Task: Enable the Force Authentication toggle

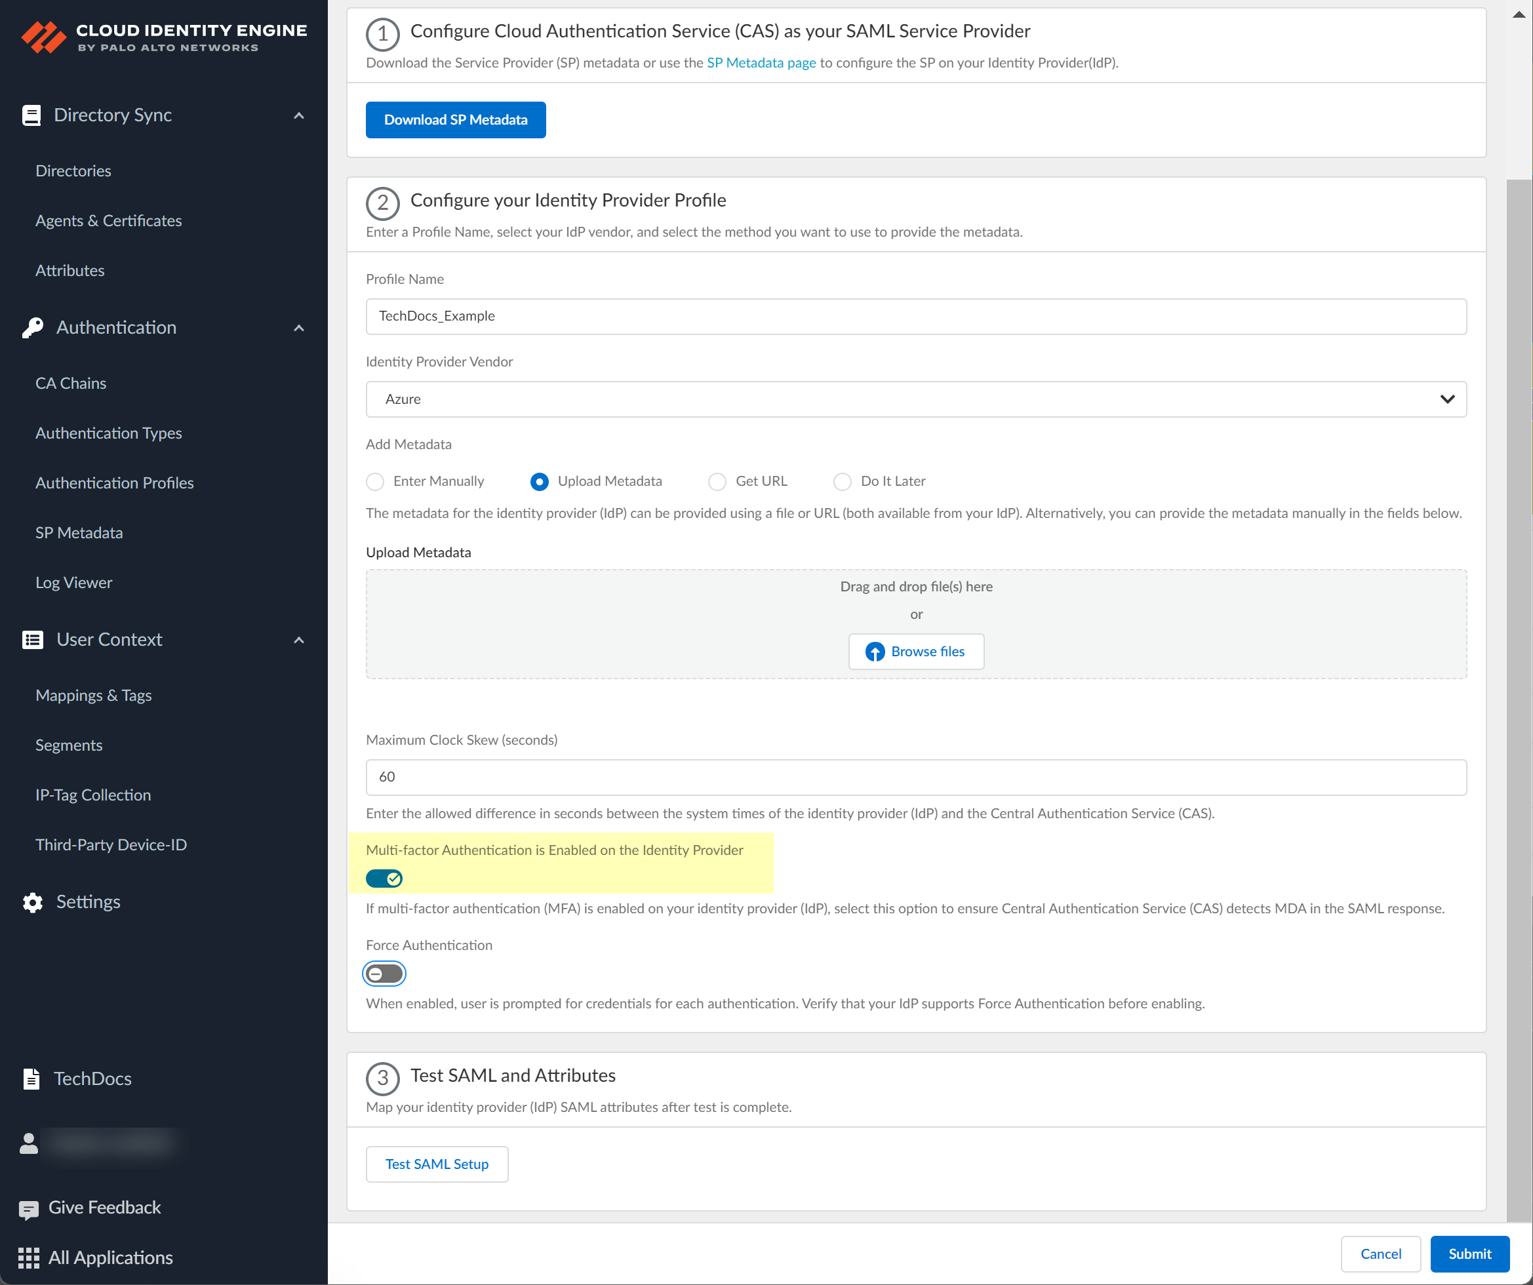Action: (384, 973)
